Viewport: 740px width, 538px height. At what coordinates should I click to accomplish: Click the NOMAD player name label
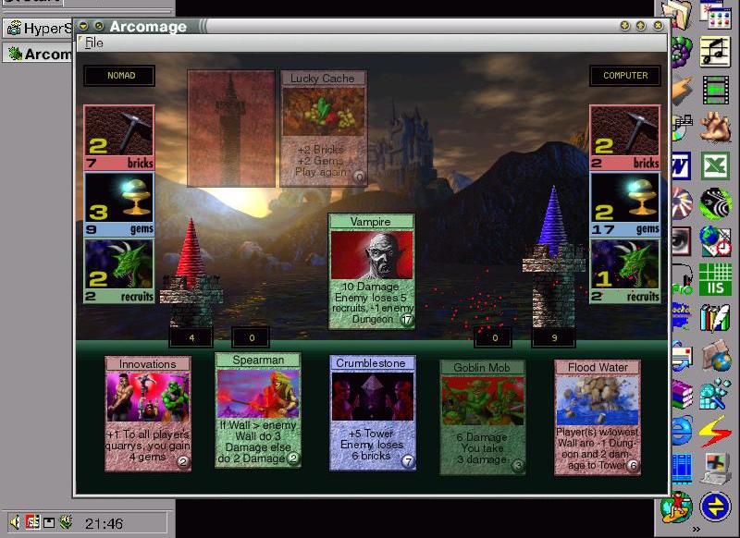[x=119, y=76]
